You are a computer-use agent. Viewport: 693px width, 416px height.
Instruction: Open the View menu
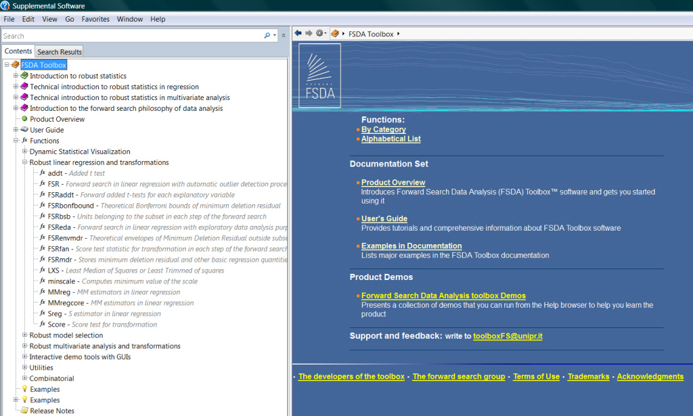[x=49, y=19]
